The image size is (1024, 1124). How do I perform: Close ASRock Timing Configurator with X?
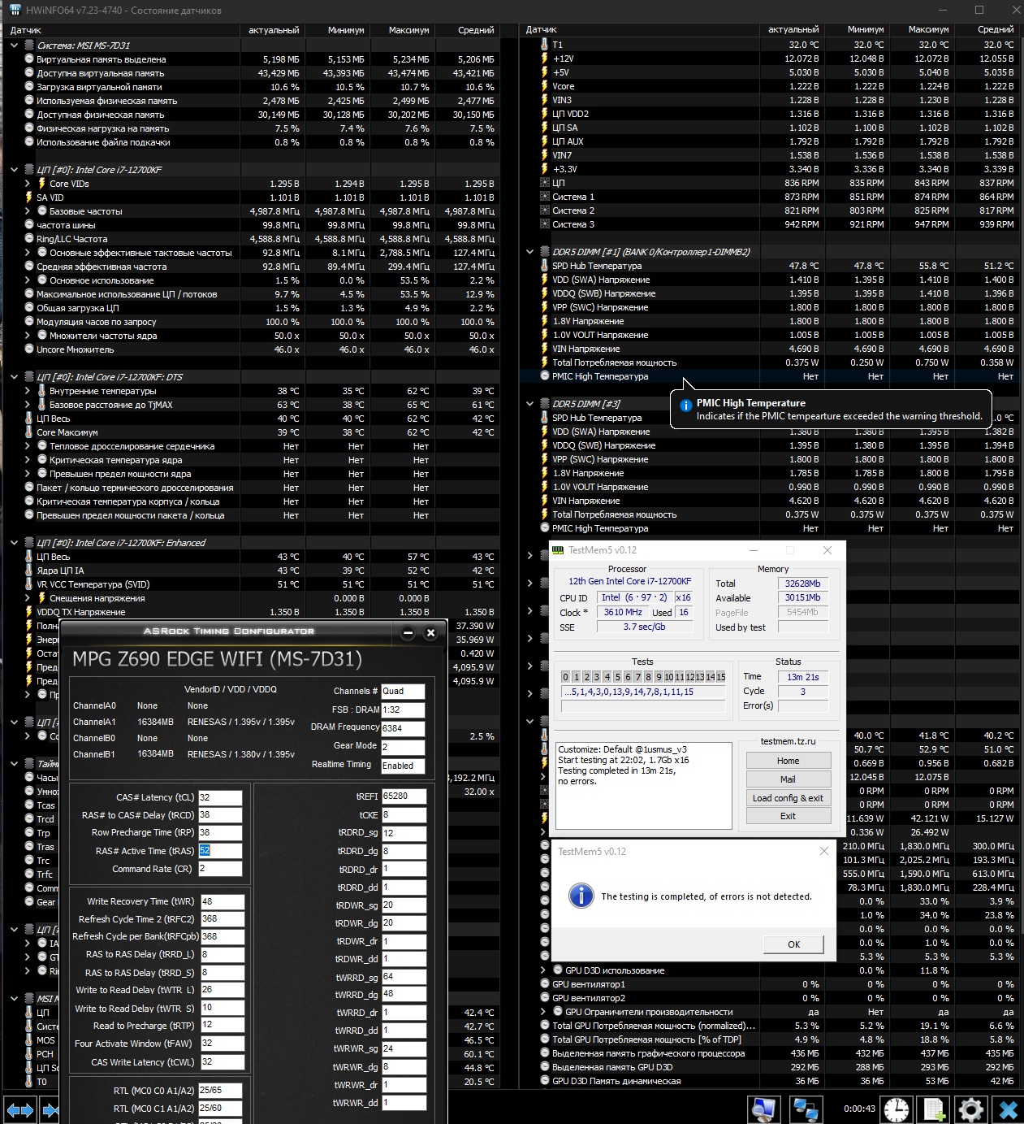point(431,632)
